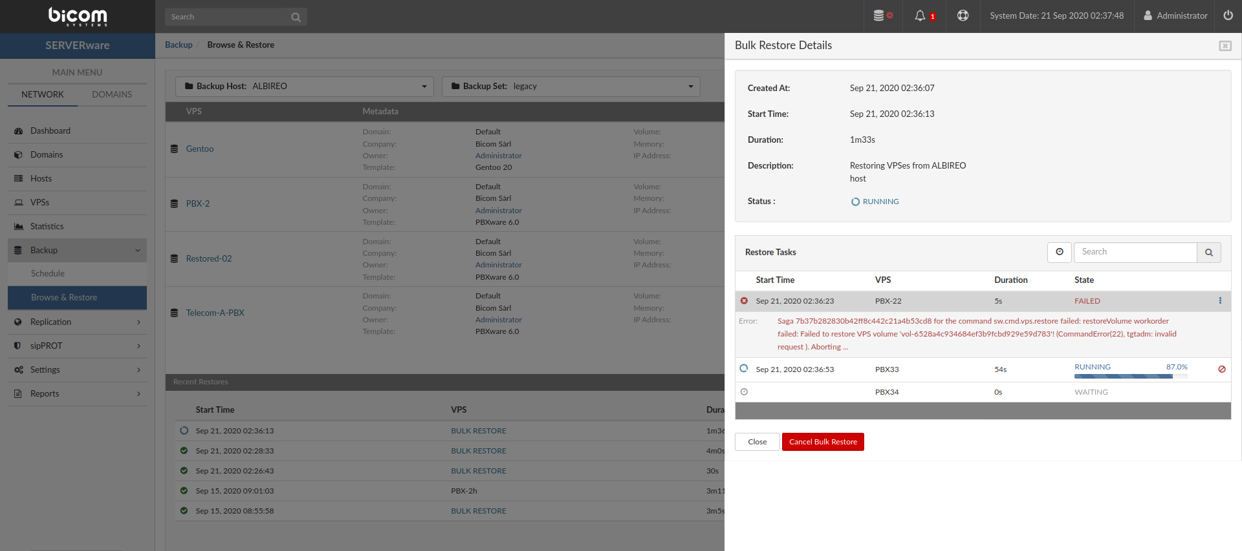
Task: Open the Telecom-A-PBX VPS link
Action: (x=215, y=313)
